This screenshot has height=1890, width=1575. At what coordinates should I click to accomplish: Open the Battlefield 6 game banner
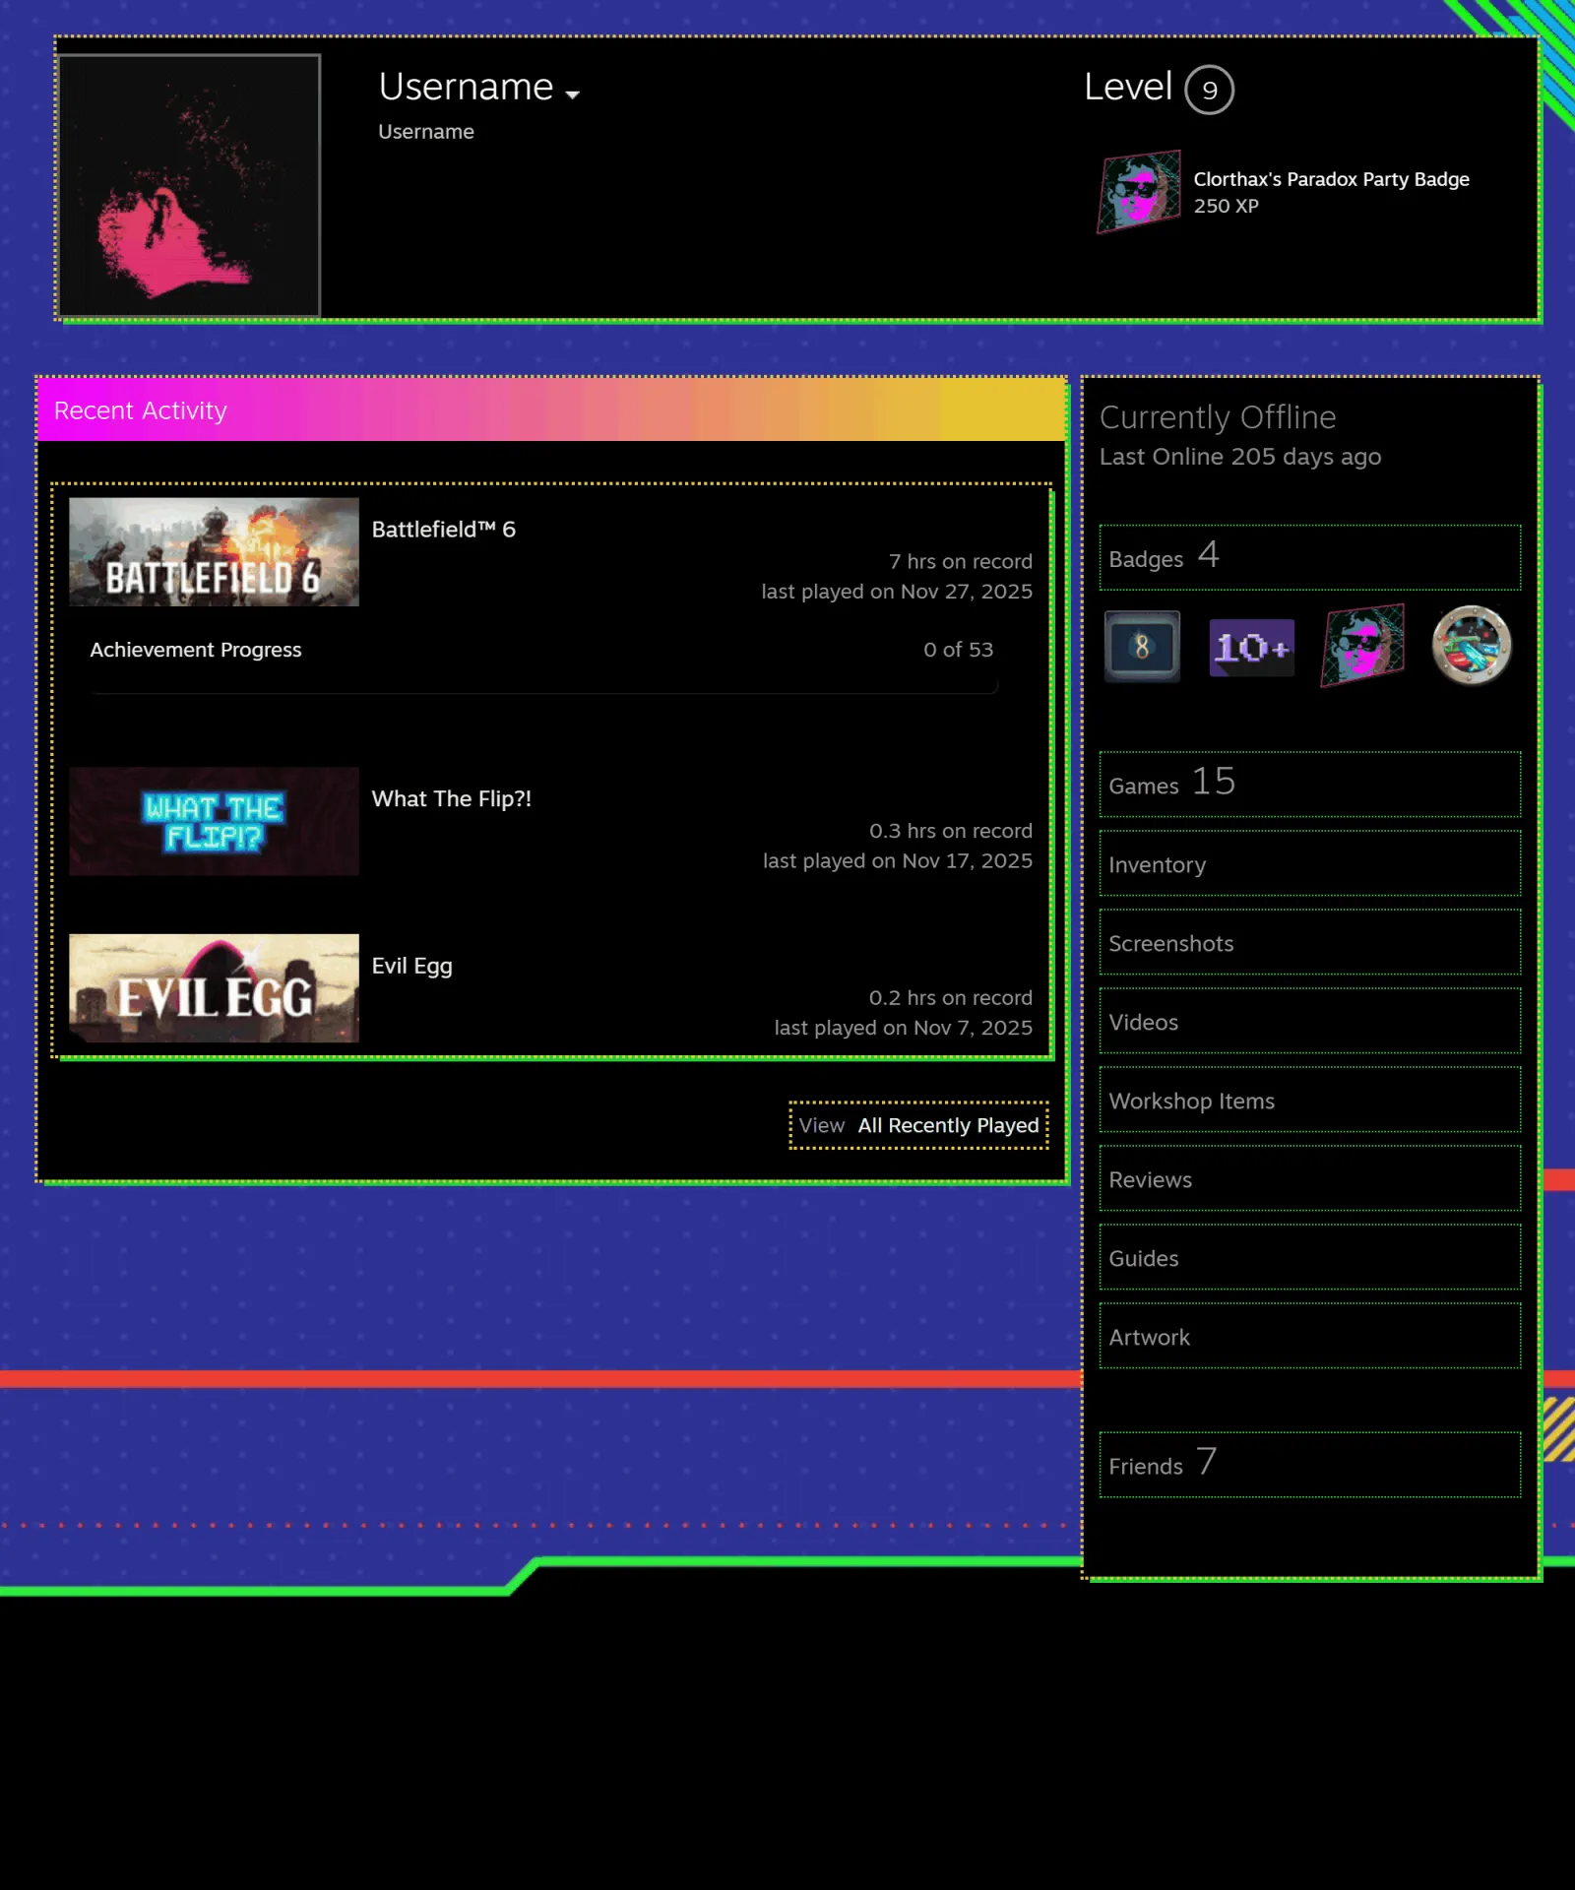(214, 551)
